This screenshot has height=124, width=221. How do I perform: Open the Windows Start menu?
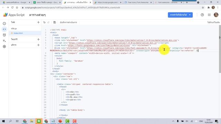(3, 121)
